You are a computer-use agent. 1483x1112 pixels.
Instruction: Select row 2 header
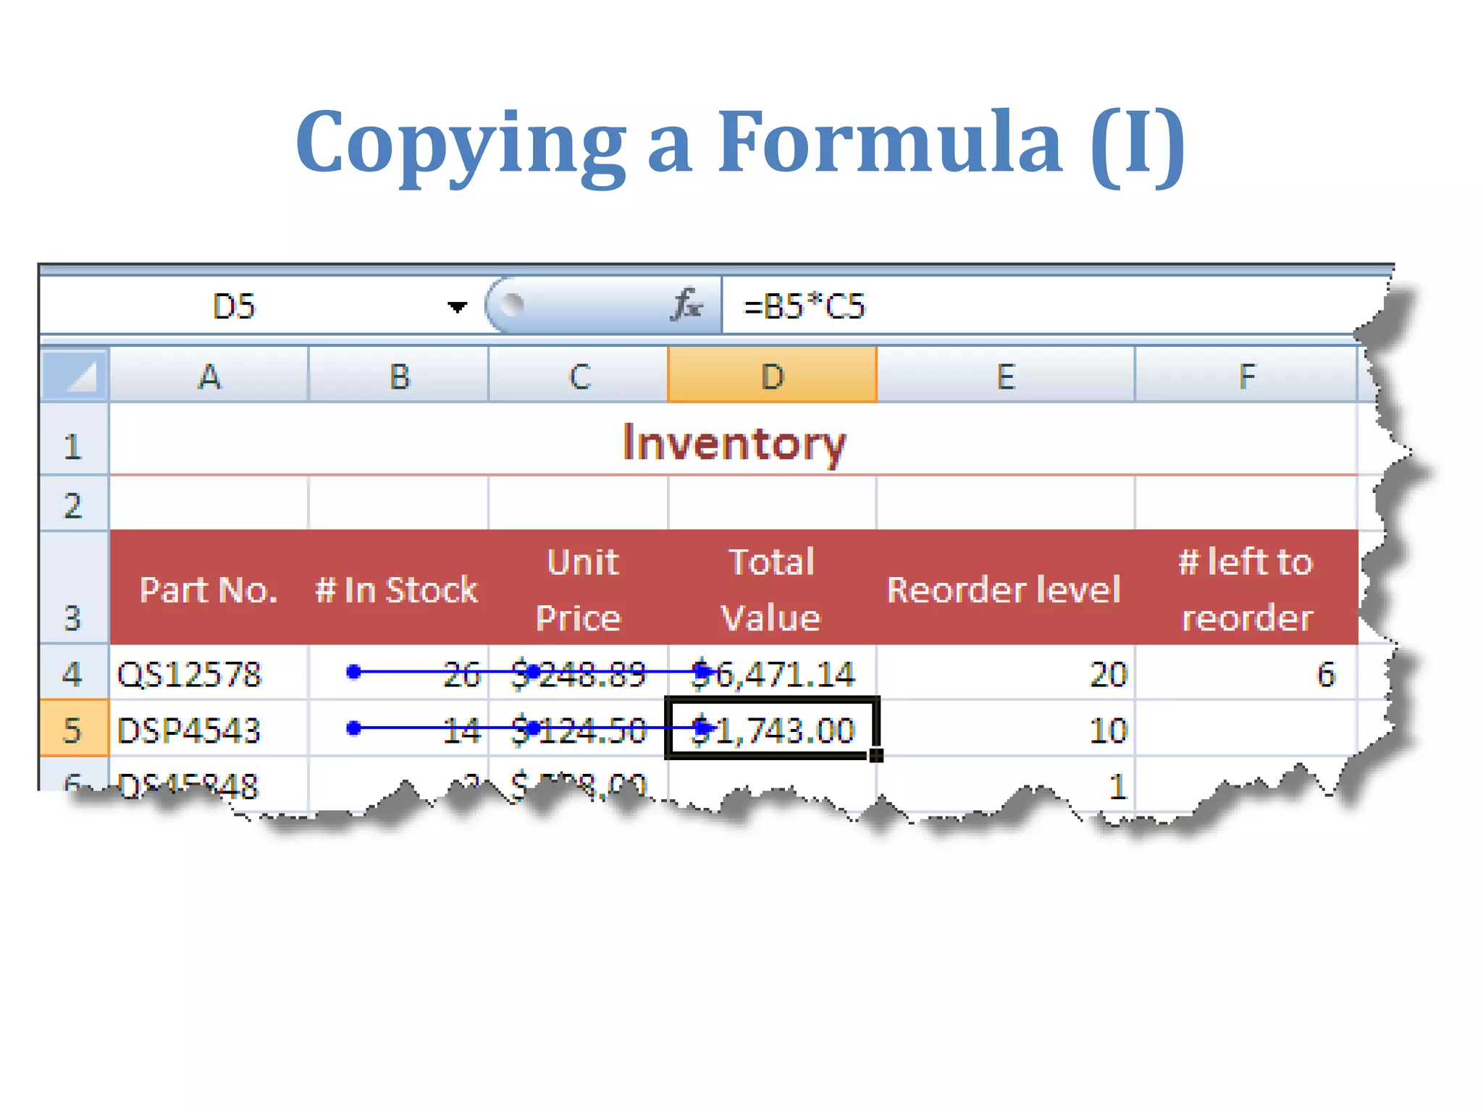pos(75,503)
